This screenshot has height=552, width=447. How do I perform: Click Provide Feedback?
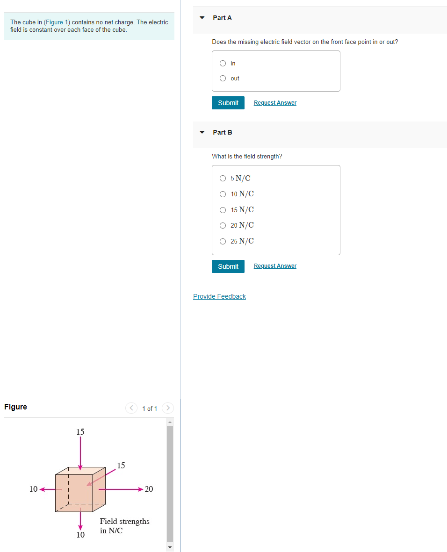tap(219, 296)
